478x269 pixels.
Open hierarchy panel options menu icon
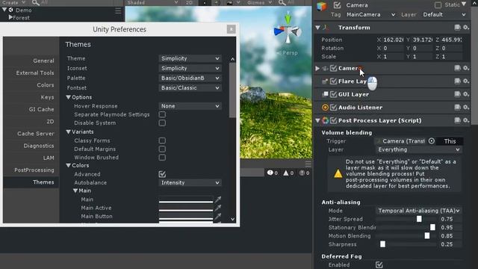tap(118, 11)
